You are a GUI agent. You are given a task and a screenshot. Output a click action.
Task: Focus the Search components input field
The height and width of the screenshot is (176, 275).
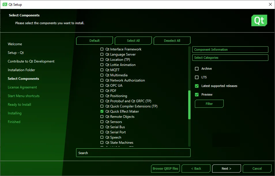pos(133,153)
